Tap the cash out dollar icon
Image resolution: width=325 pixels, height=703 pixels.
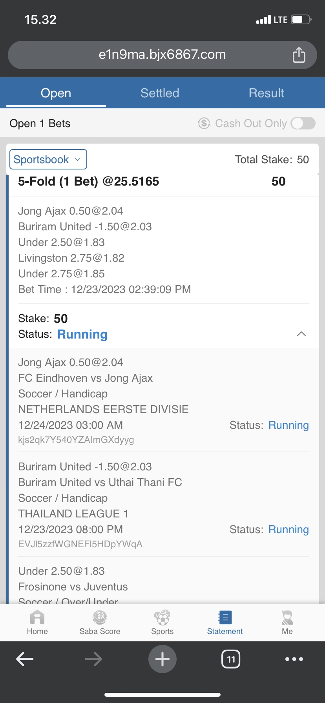204,123
